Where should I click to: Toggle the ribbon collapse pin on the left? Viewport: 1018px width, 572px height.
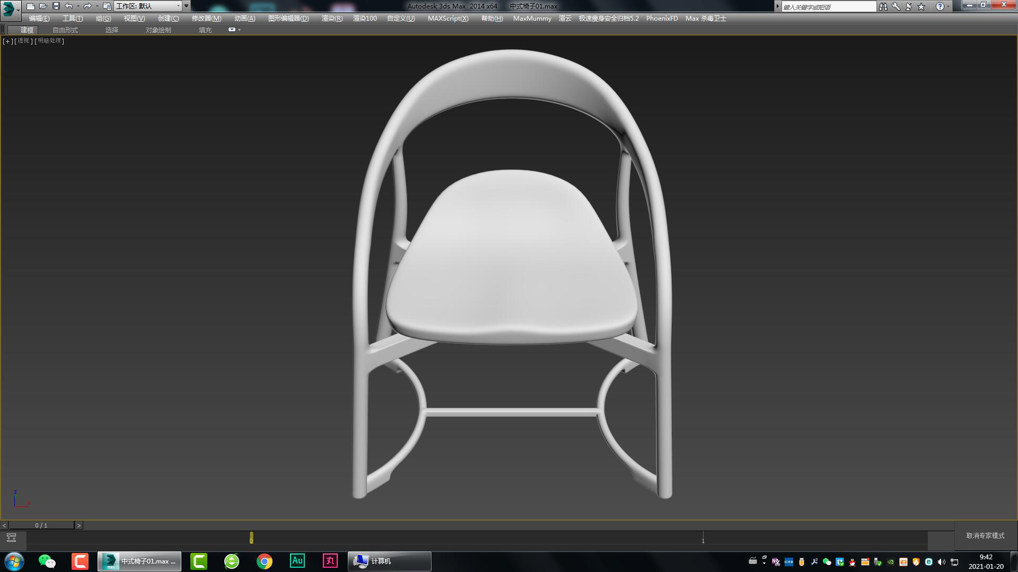coord(4,29)
